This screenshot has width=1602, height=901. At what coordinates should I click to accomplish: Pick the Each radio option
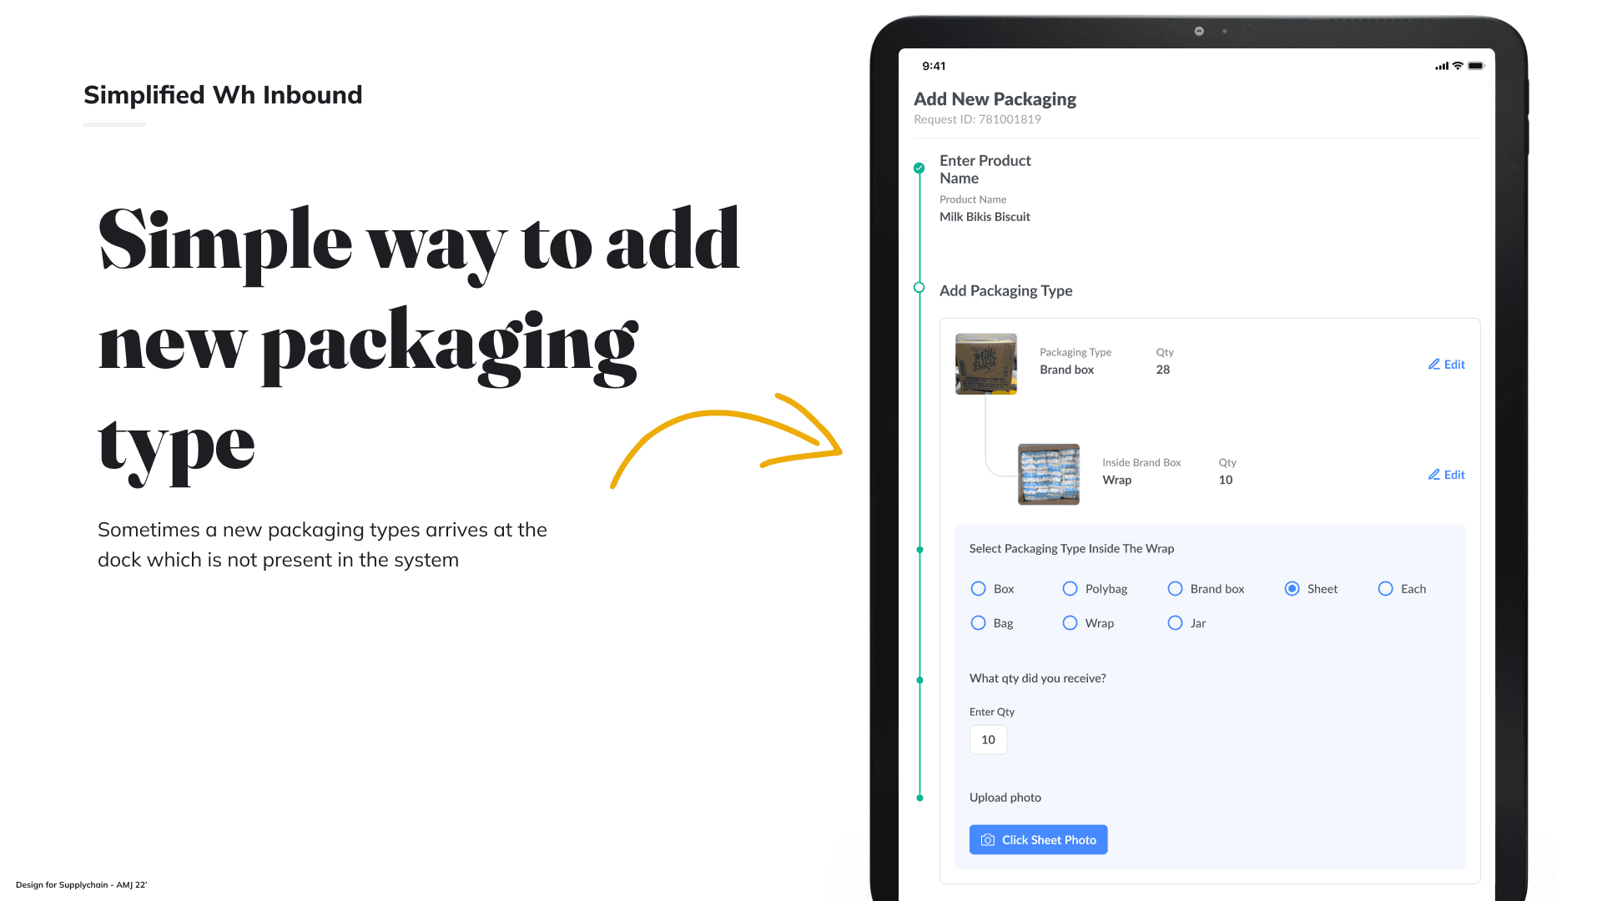coord(1385,589)
